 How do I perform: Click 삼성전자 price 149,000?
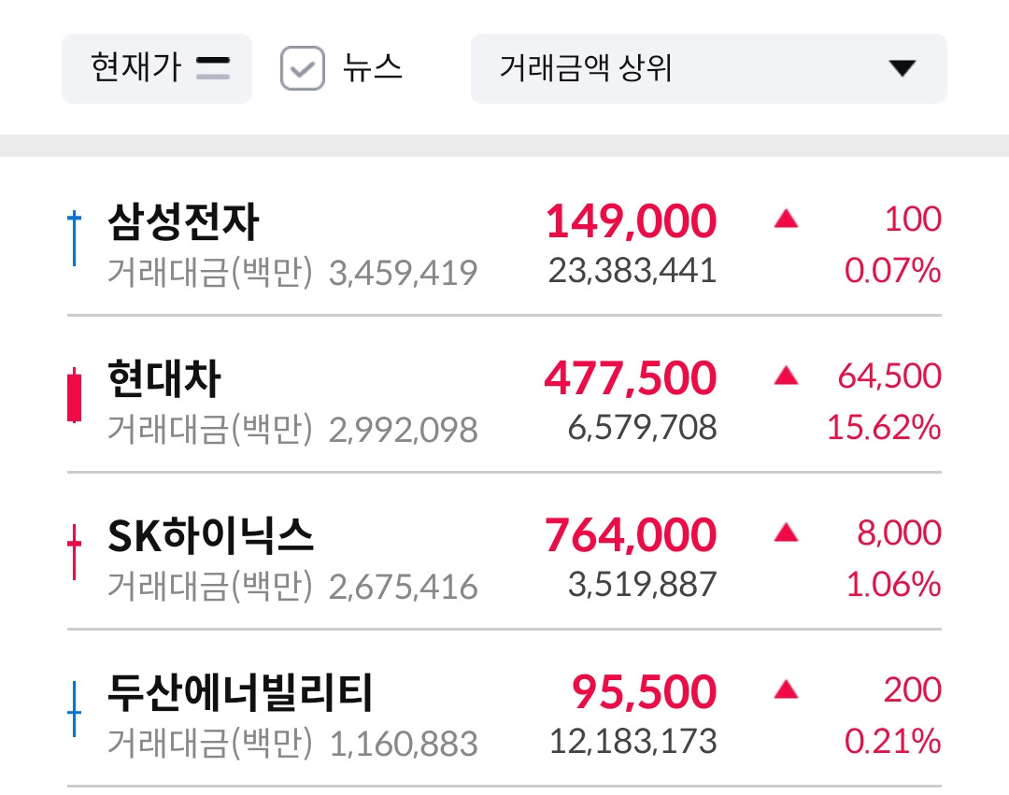631,221
